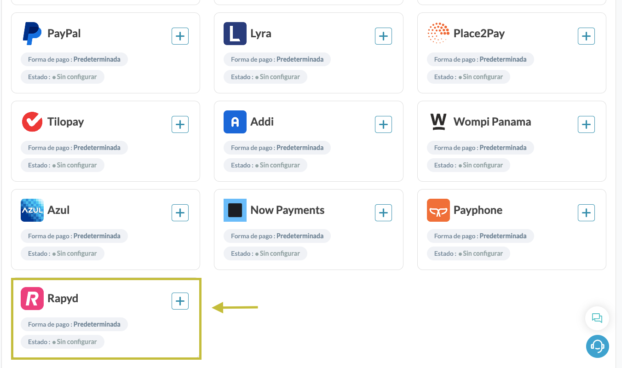Click the Now Payments title text

pyautogui.click(x=288, y=210)
